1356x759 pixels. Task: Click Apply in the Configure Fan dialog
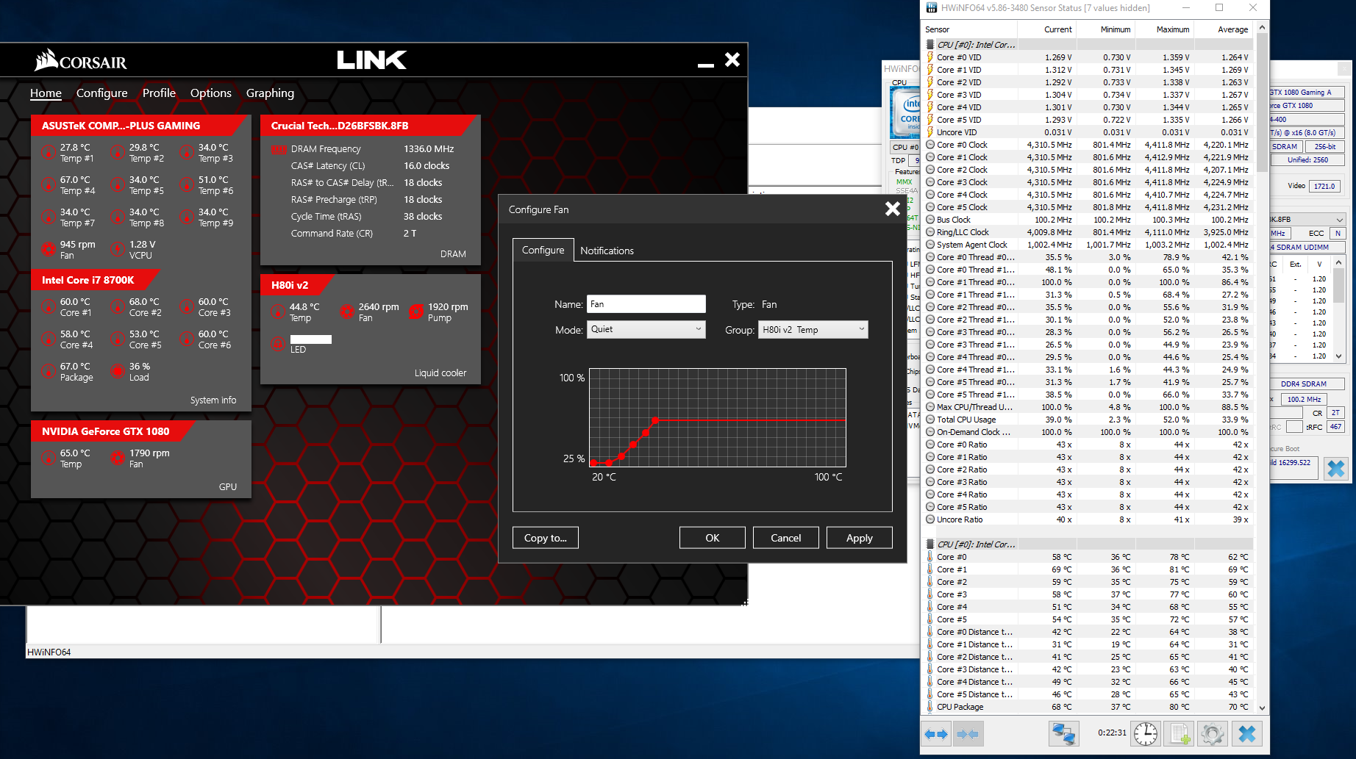(859, 538)
